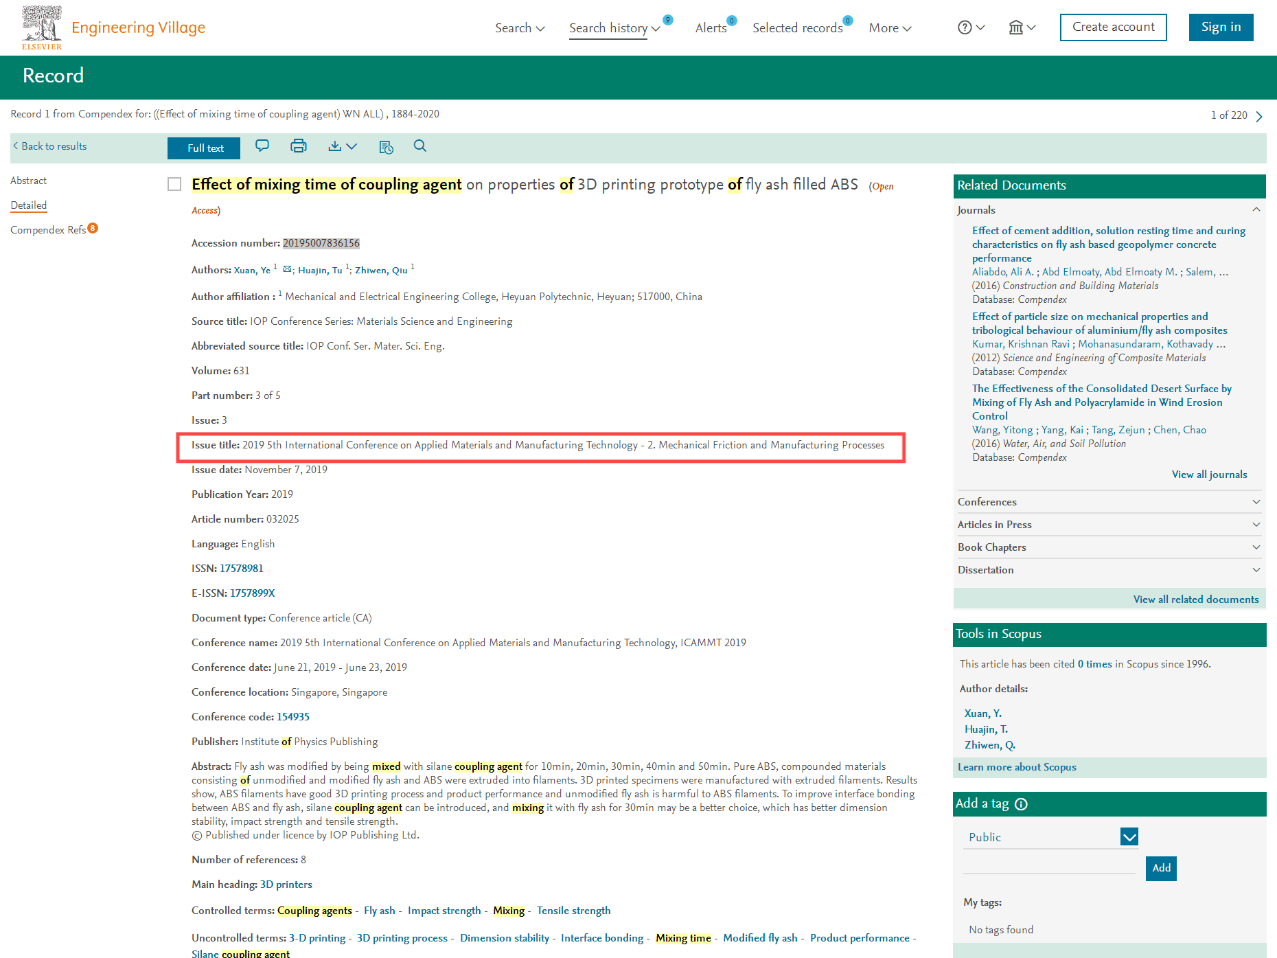Click the accession number 20195007836156
The image size is (1277, 958).
point(321,243)
